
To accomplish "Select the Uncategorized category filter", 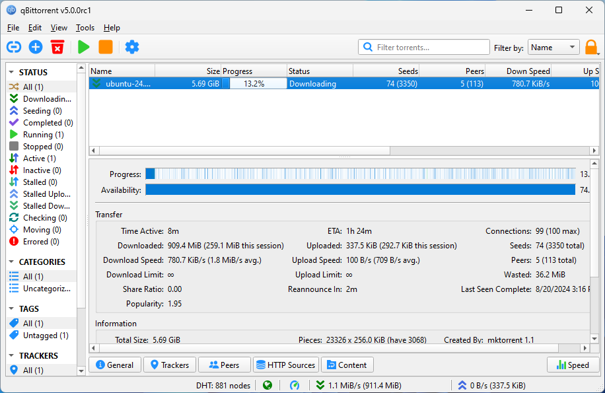I will [40, 289].
